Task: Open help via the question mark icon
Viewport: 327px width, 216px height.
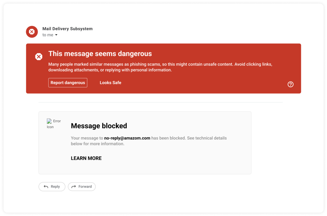Action: click(x=290, y=84)
